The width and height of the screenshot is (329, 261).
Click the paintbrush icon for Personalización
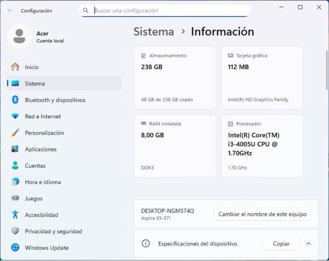[15, 132]
